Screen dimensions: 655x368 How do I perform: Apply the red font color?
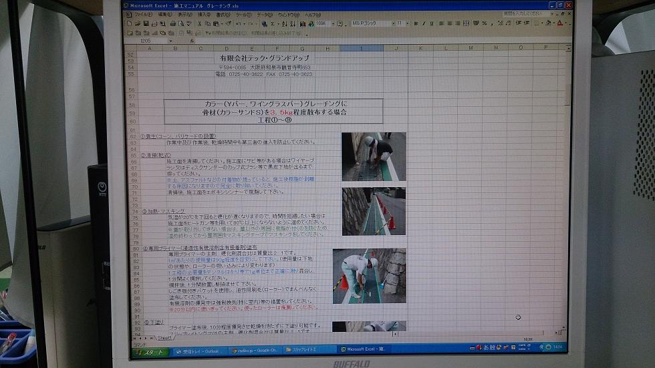tap(560, 23)
